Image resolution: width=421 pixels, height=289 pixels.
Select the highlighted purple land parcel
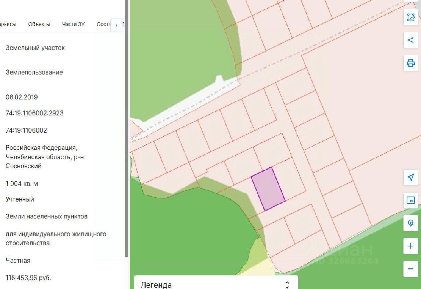click(268, 189)
